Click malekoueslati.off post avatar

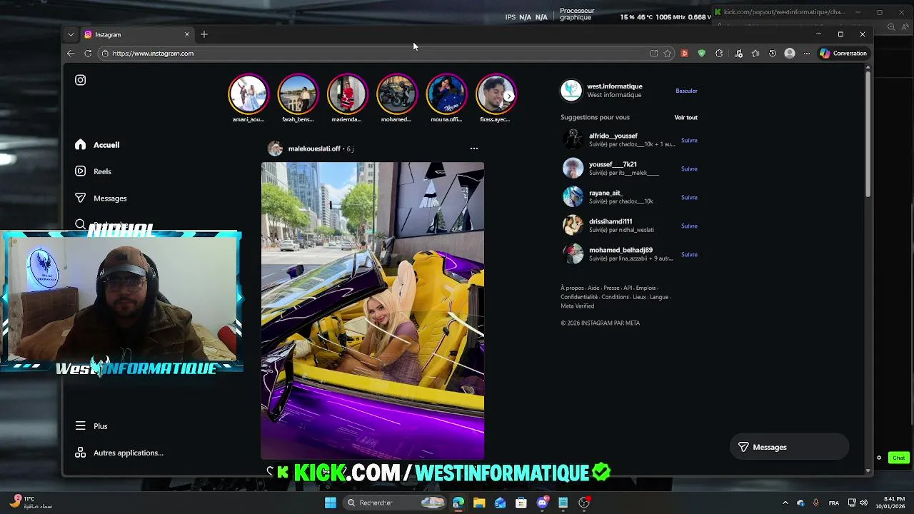(x=275, y=148)
